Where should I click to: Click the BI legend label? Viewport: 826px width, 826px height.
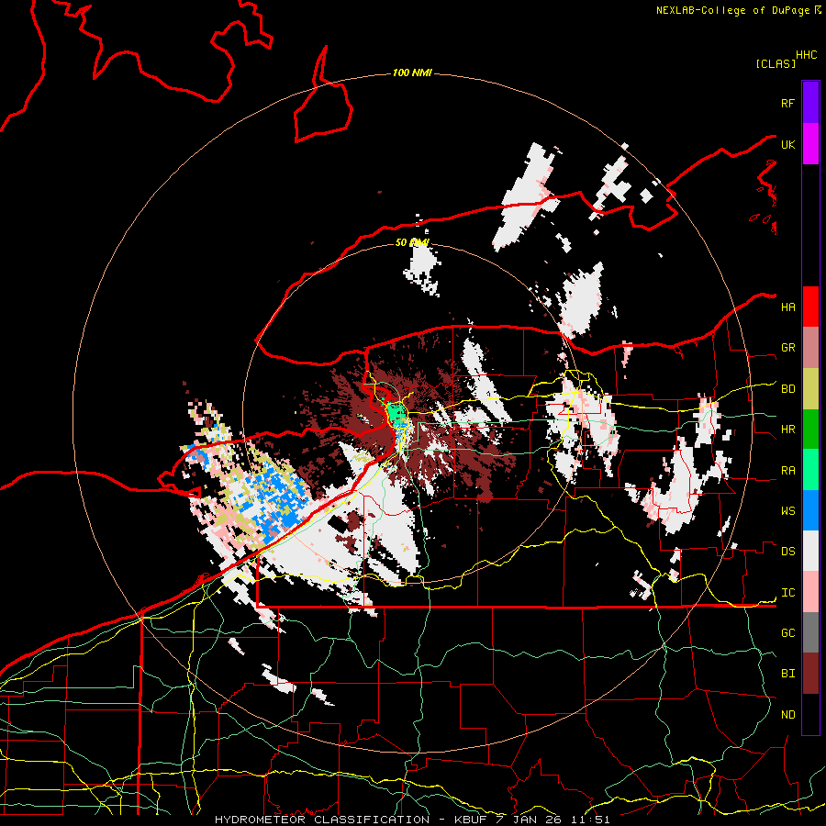pos(787,674)
